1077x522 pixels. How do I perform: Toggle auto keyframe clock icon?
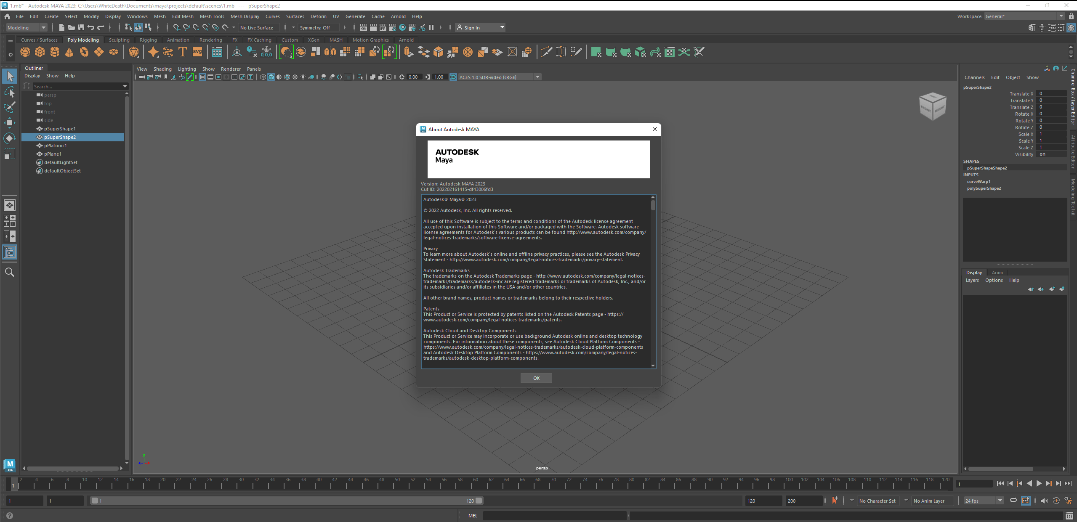tap(1056, 501)
